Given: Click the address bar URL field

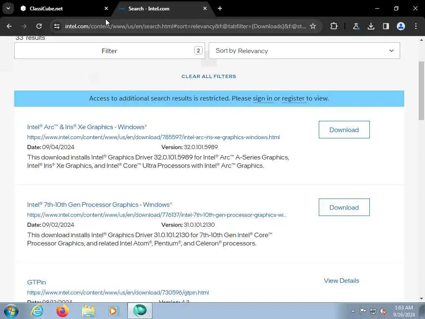Looking at the screenshot, I should pos(185,26).
